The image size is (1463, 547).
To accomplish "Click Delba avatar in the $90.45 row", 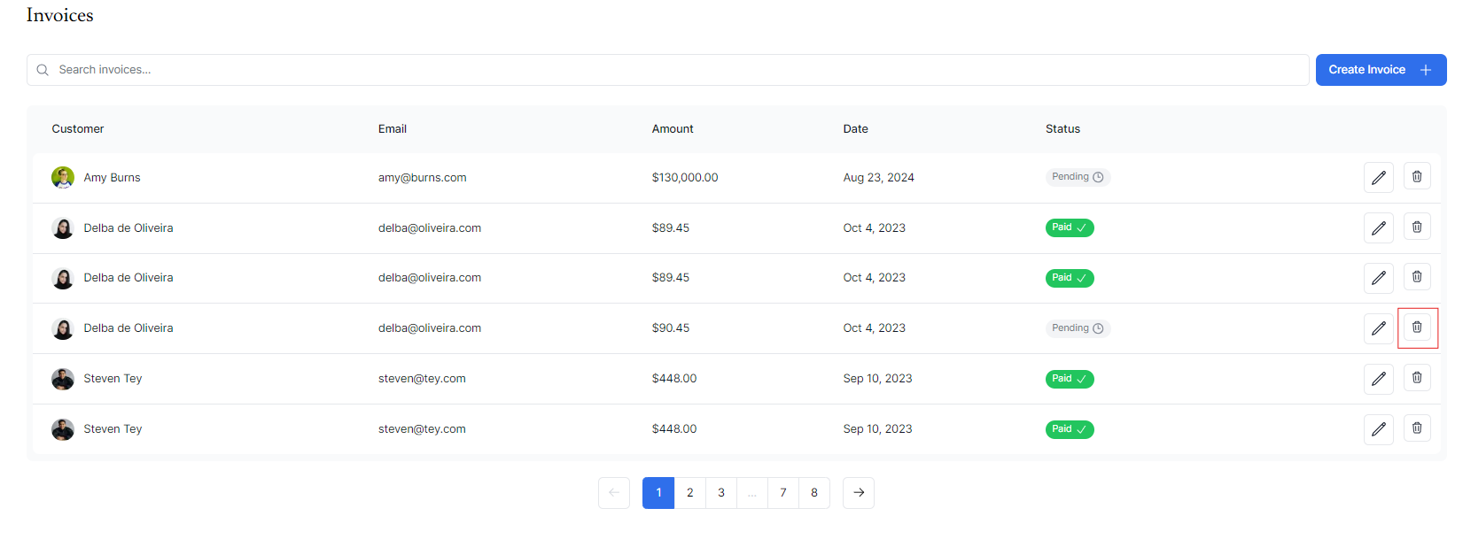I will [x=63, y=328].
